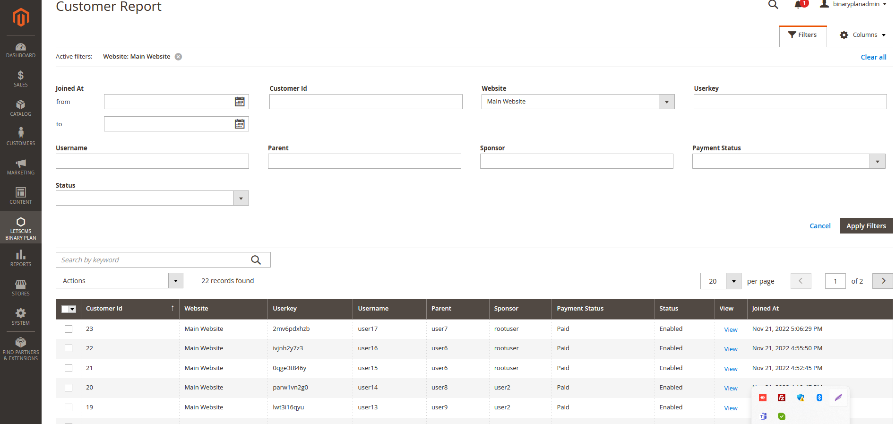Open the Dashboard from the sidebar
Image resolution: width=896 pixels, height=424 pixels.
click(21, 50)
